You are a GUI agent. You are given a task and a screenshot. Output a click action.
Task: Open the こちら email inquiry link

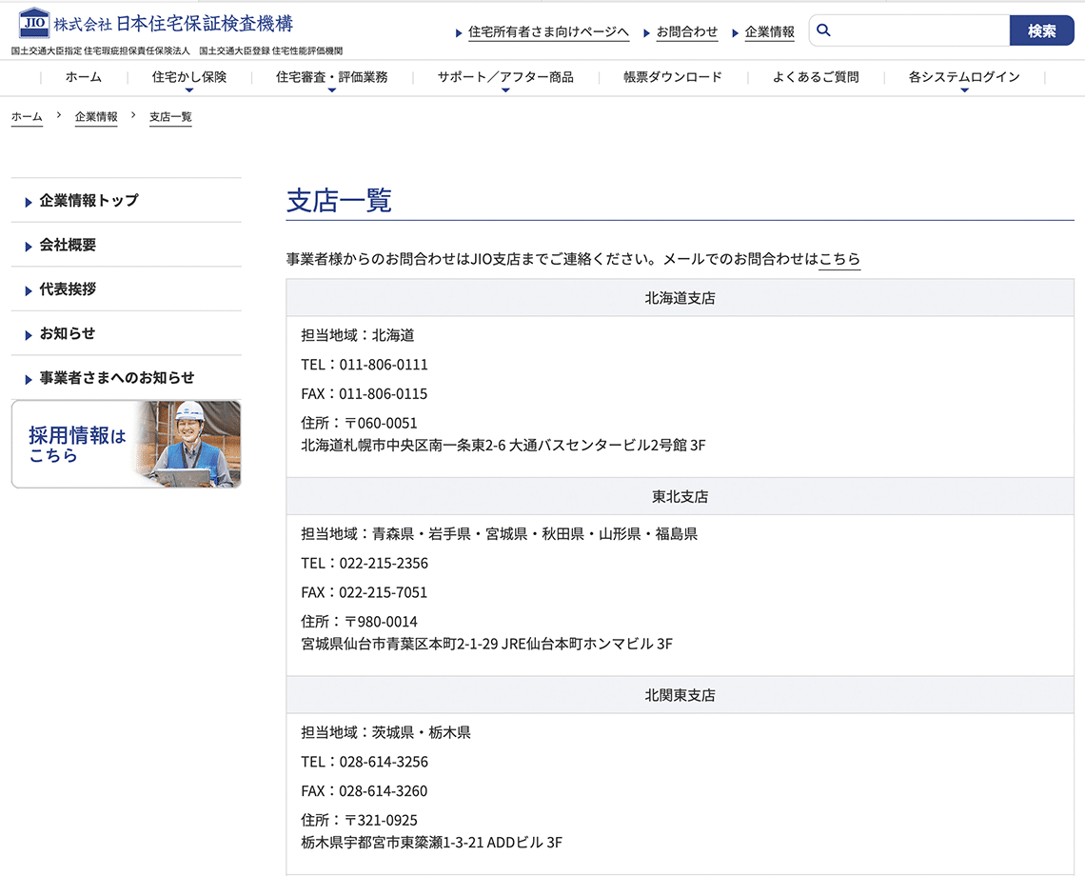[839, 259]
